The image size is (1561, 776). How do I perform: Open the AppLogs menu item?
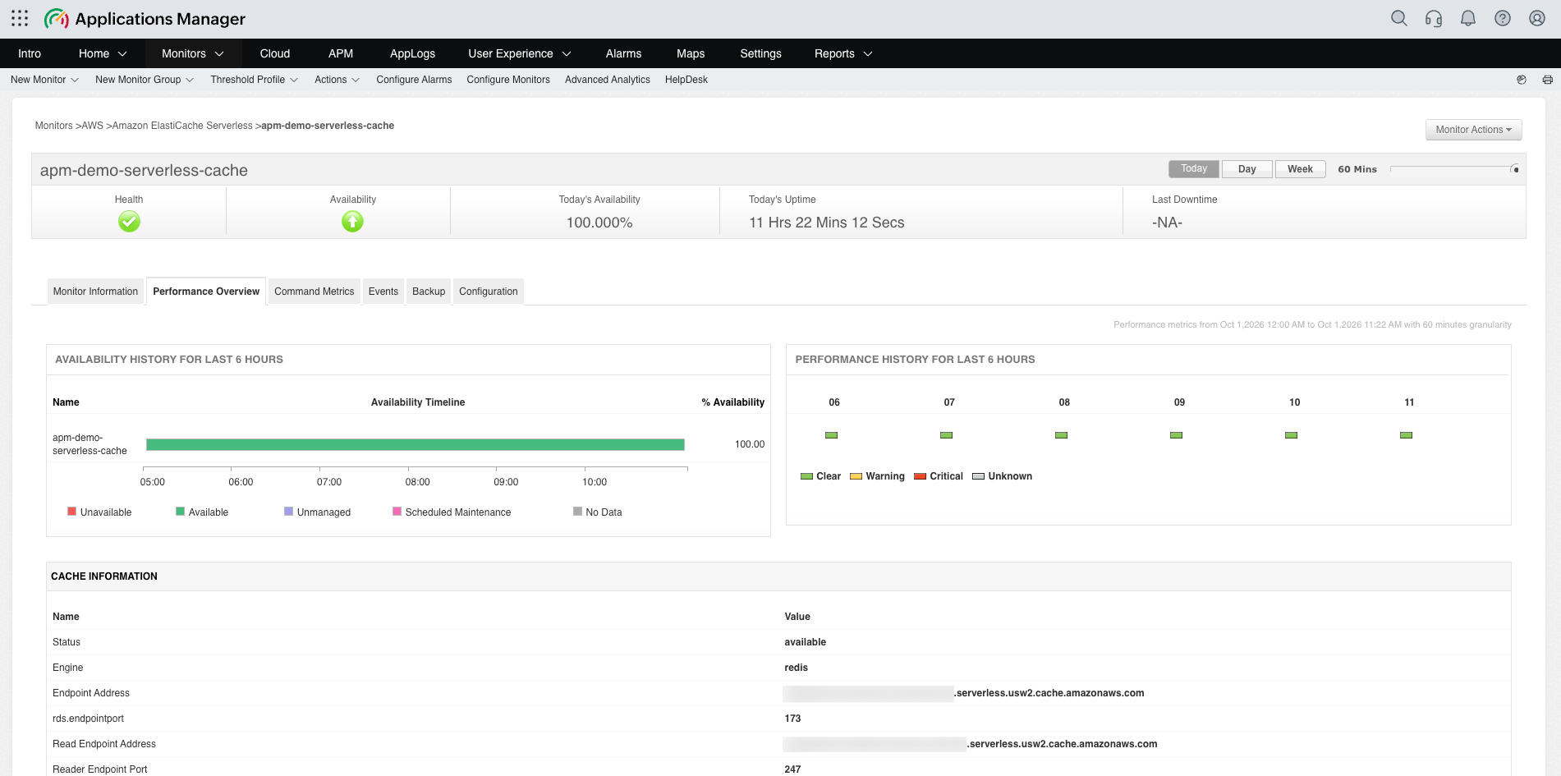412,53
